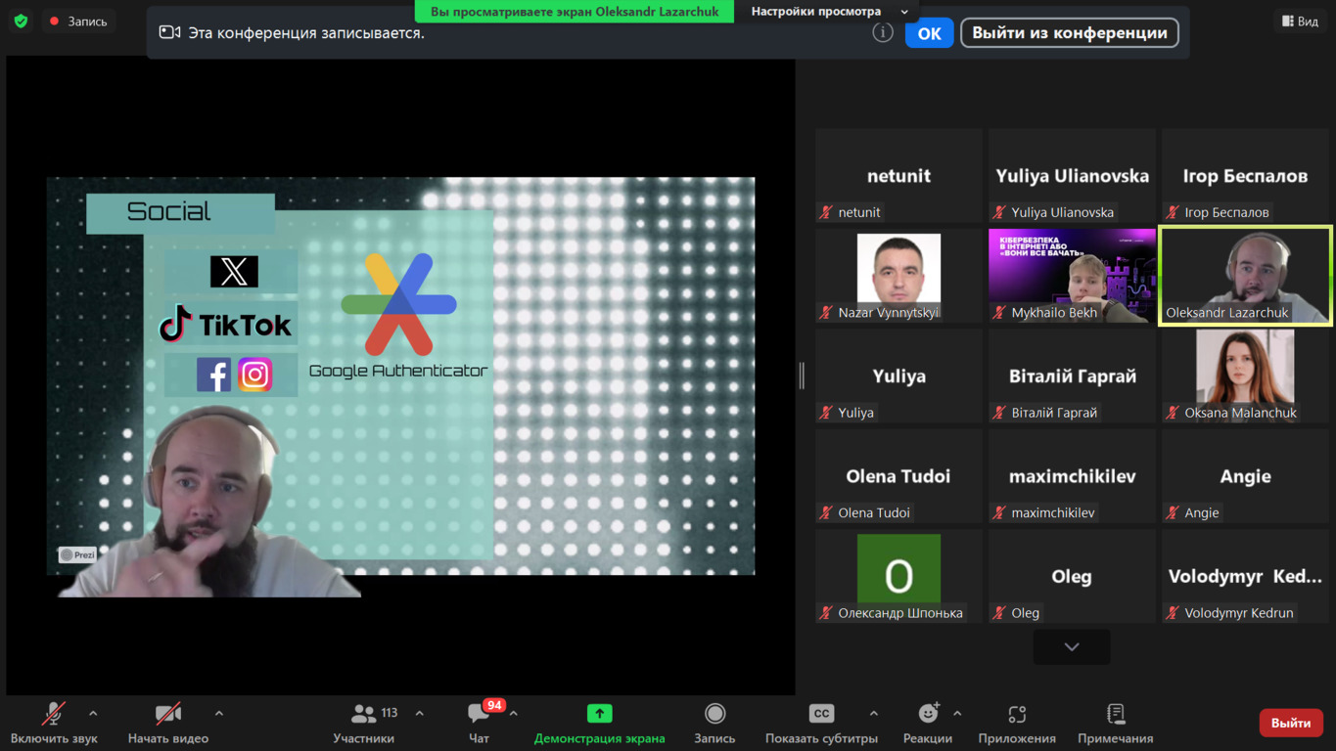Dismiss the recording notice with OK
Viewport: 1336px width, 751px height.
click(929, 33)
